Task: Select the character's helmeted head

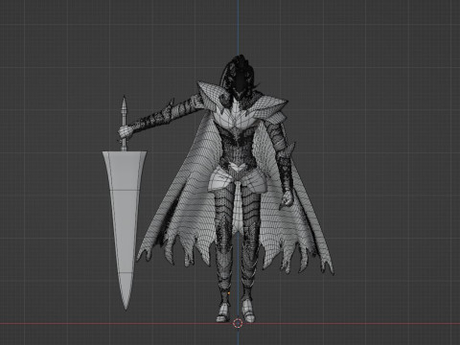Action: tap(239, 79)
